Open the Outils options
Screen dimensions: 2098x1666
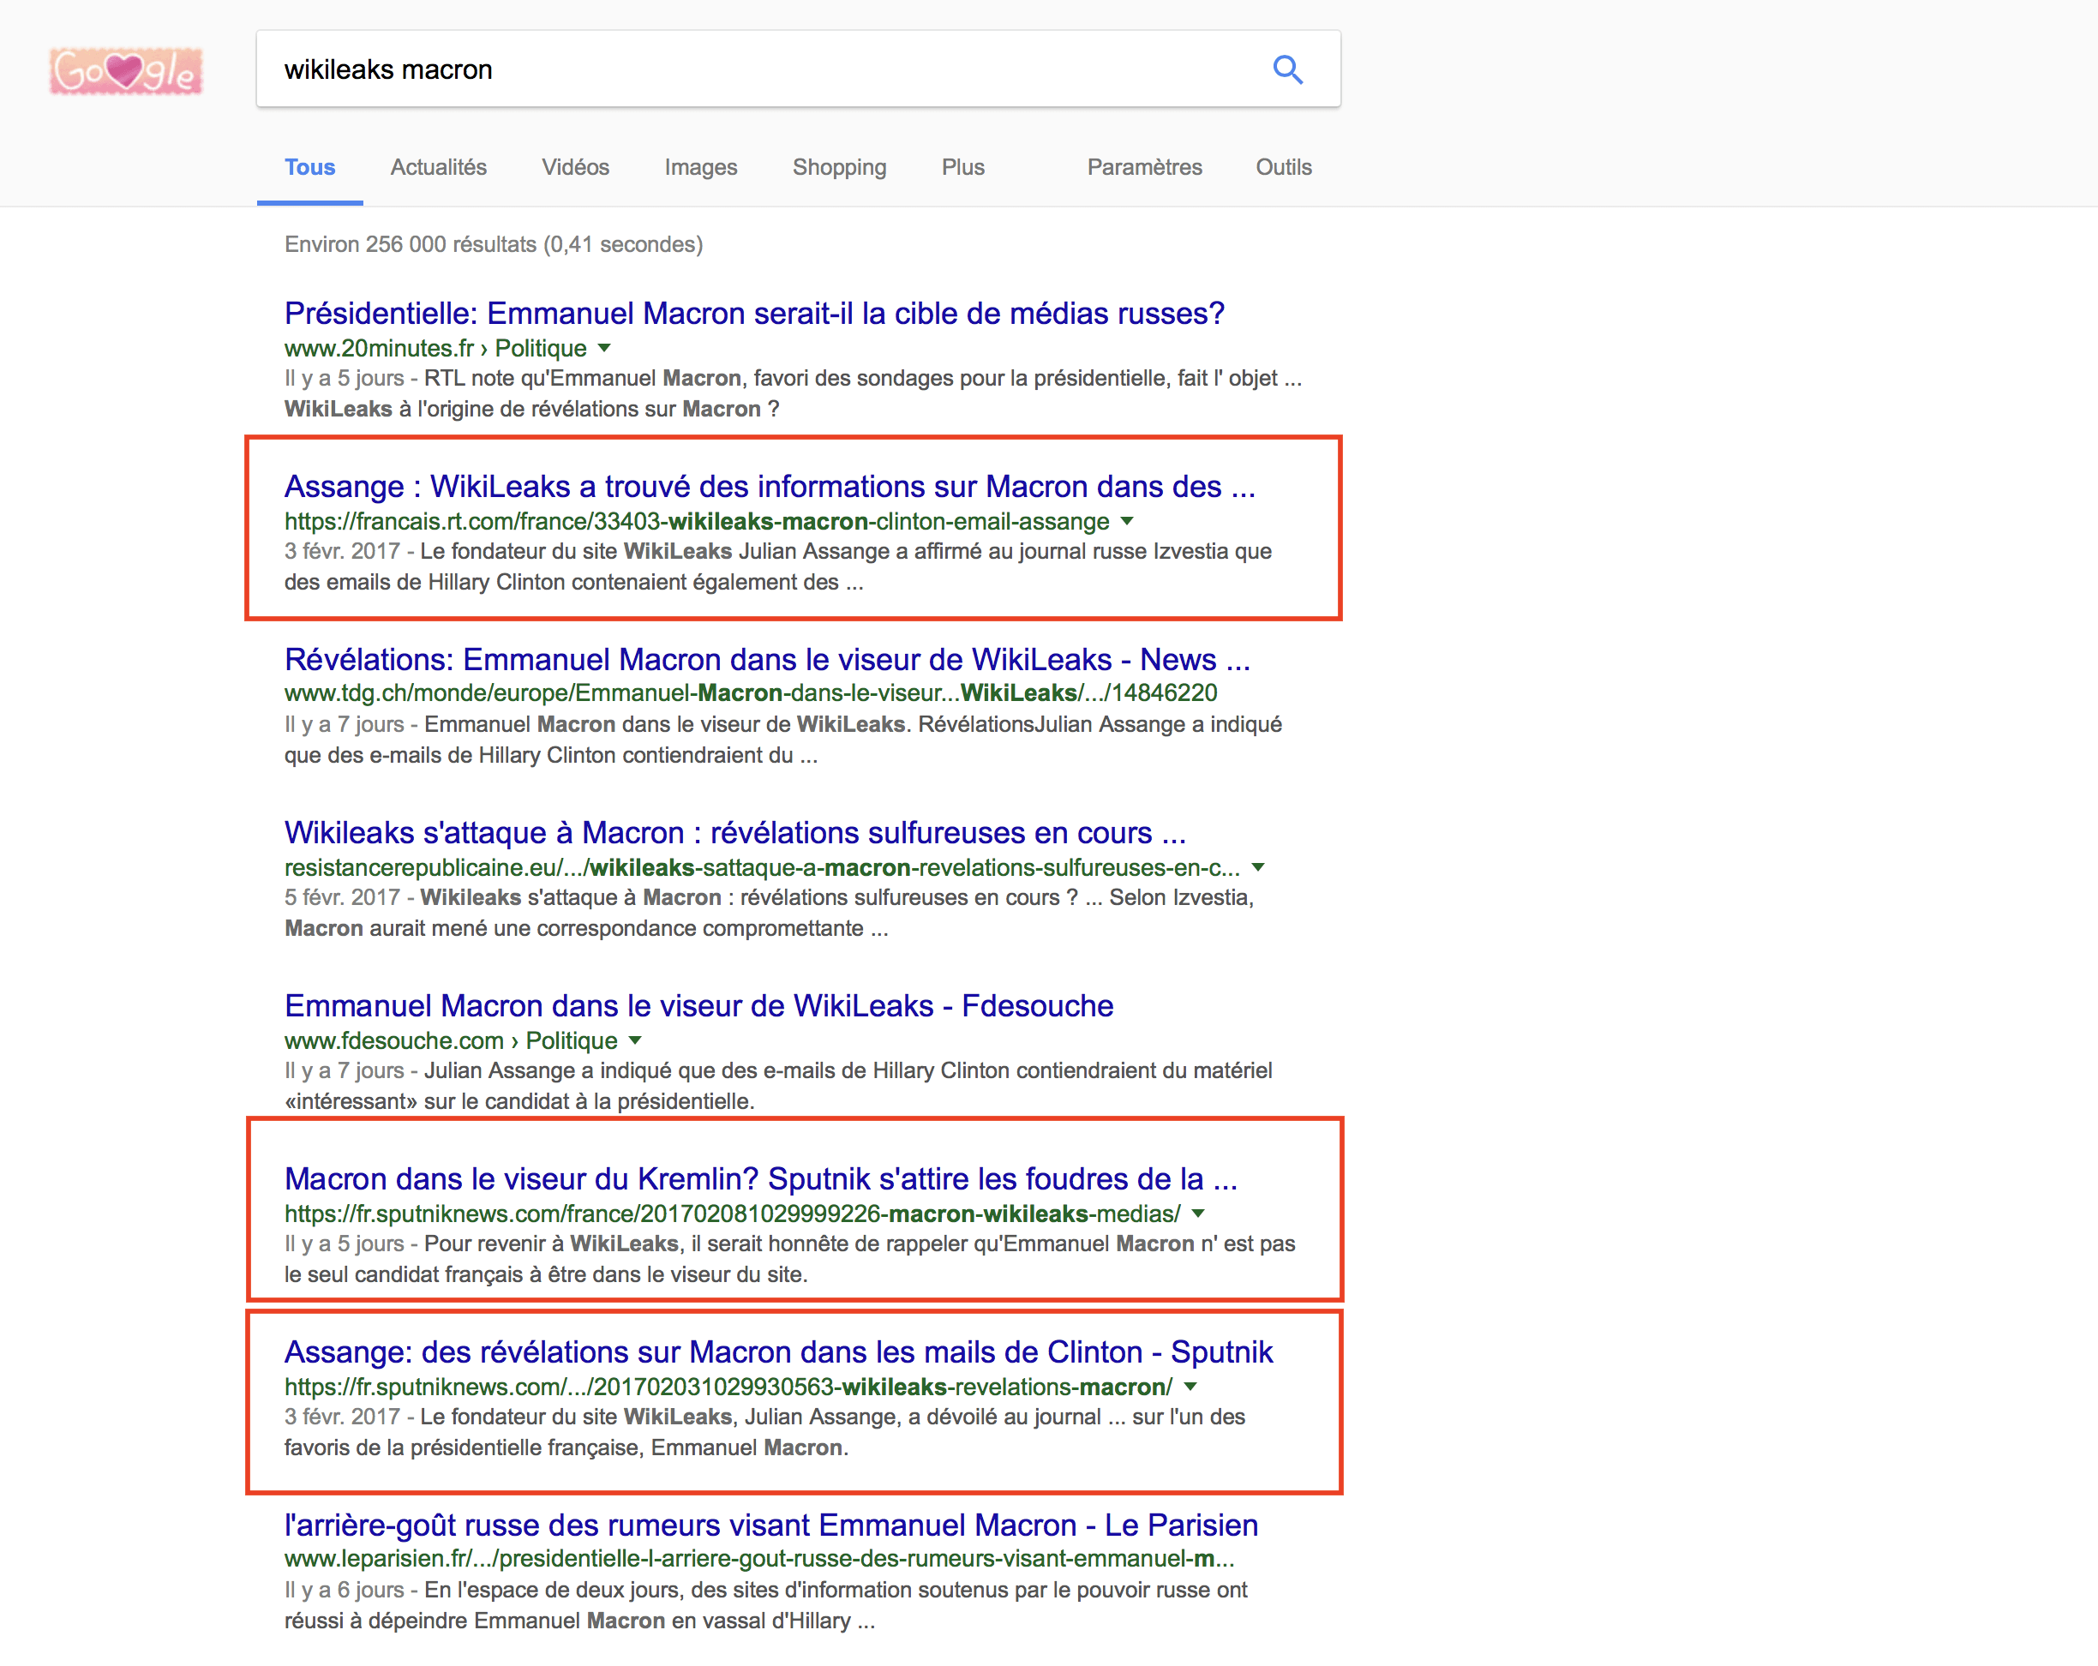click(x=1284, y=167)
